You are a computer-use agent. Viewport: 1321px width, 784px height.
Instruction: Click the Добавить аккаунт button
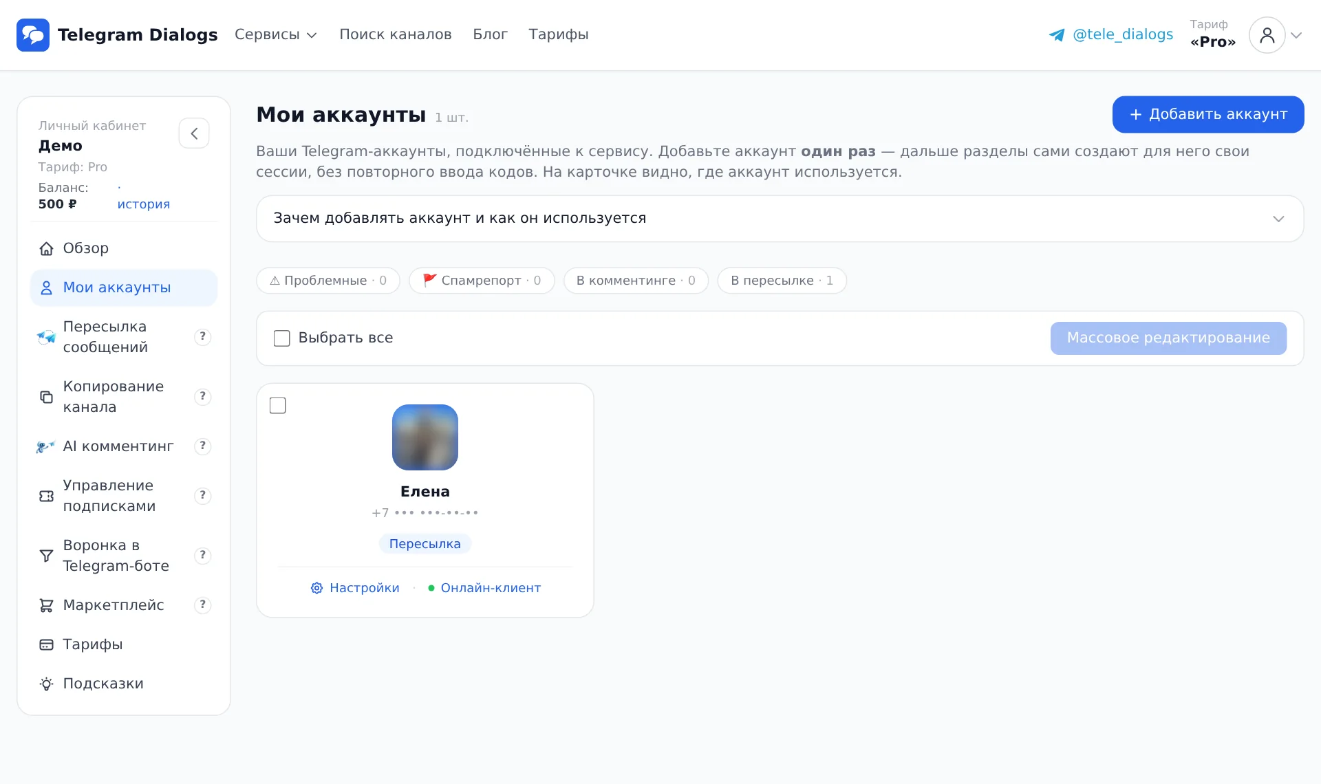click(1208, 114)
